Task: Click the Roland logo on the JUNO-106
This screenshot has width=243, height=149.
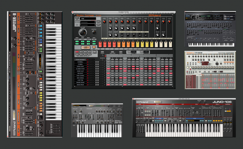Action: click(x=142, y=102)
